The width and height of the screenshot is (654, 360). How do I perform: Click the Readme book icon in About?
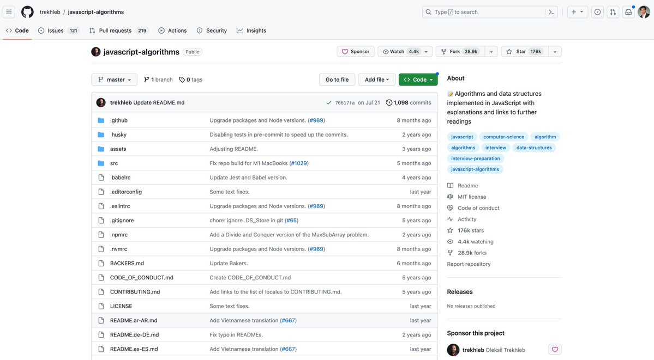pos(450,185)
